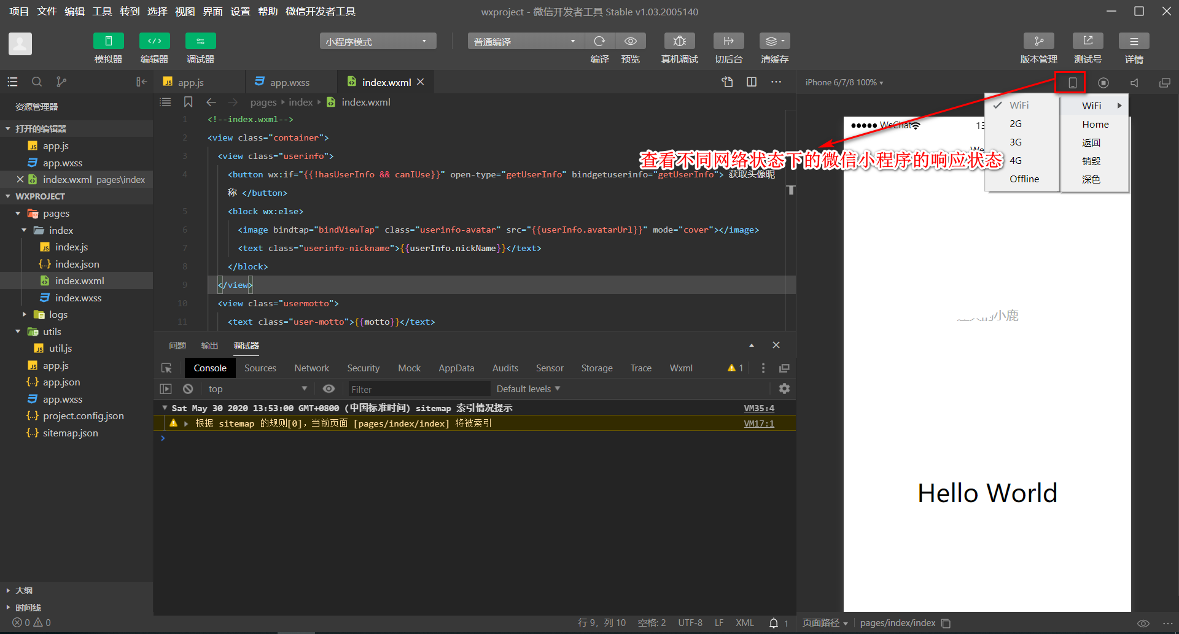
Task: Open the iPhone 6/7/8 device dropdown
Action: (844, 82)
